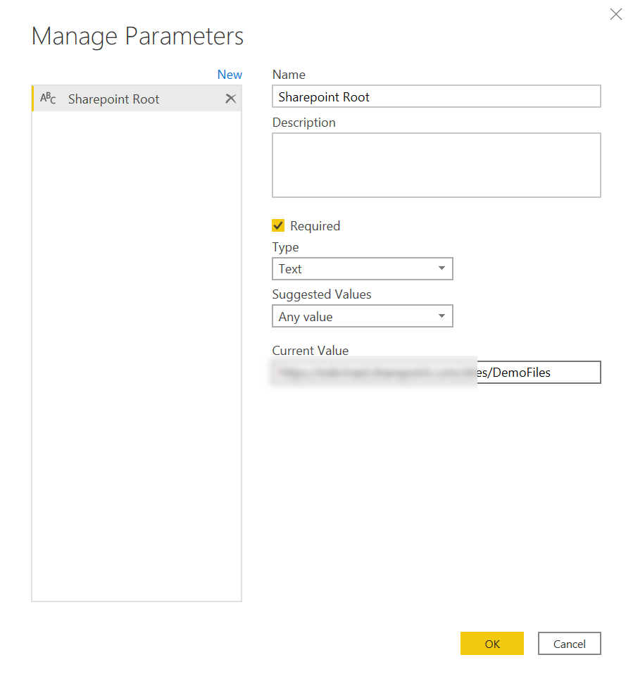Image resolution: width=633 pixels, height=686 pixels.
Task: Click the Manage Parameters title text
Action: click(x=137, y=36)
